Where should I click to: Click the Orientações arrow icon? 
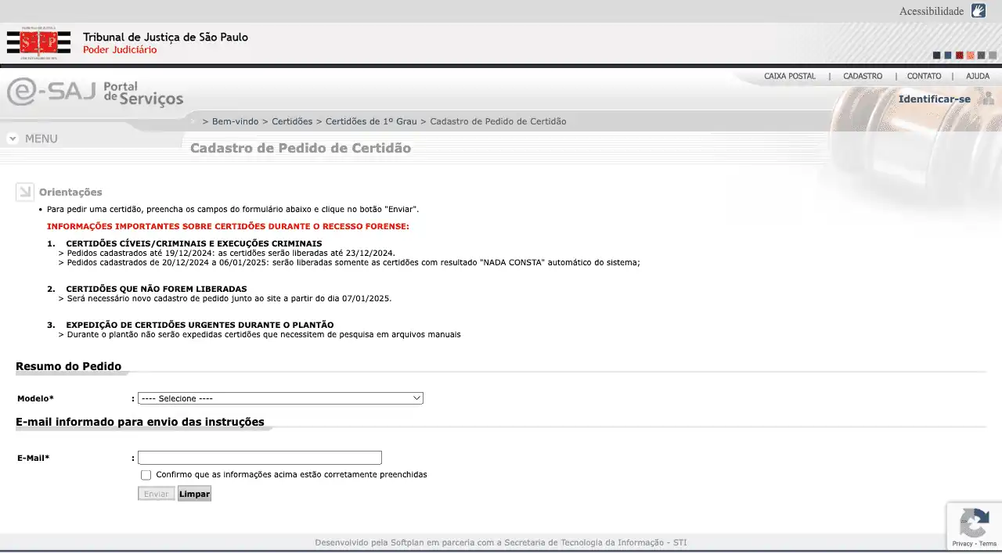(25, 192)
